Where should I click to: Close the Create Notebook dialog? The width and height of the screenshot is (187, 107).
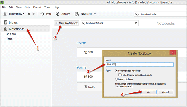pyautogui.click(x=173, y=52)
